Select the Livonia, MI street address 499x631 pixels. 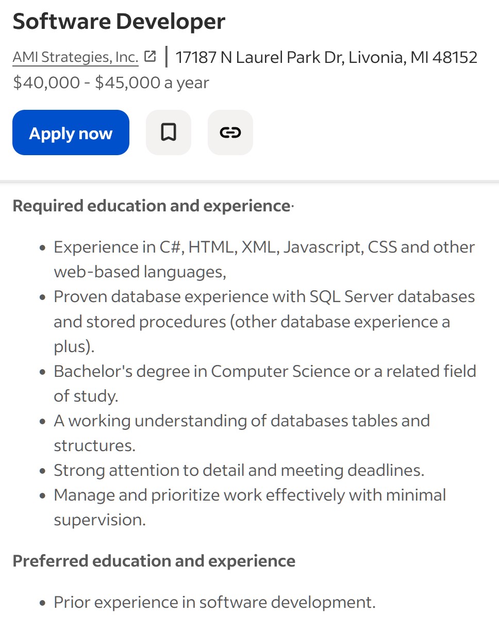[326, 57]
